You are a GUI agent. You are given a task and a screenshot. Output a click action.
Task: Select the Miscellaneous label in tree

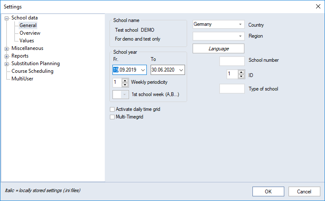(x=27, y=48)
